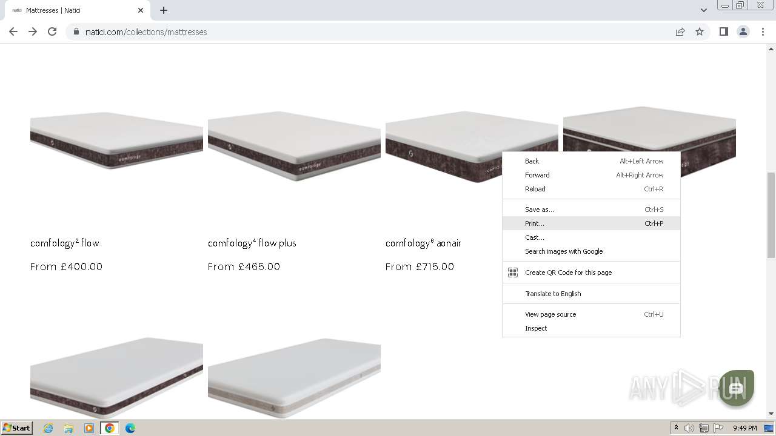Choose Save as... from context menu
776x436 pixels.
coord(591,210)
